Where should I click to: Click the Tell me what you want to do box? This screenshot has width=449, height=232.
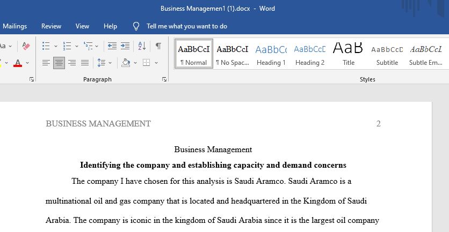point(187,26)
